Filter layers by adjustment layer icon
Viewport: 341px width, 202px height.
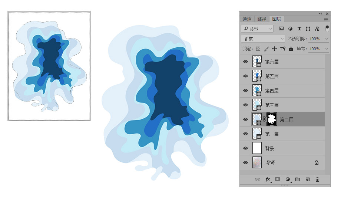click(x=290, y=28)
